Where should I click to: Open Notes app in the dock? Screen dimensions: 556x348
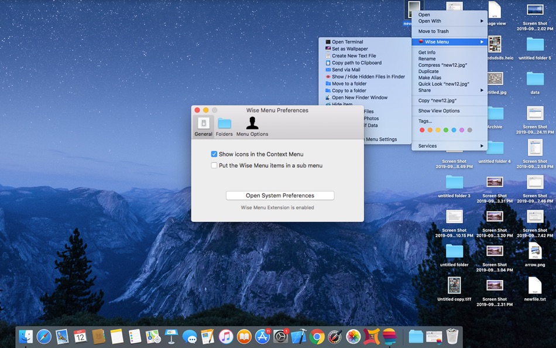[x=116, y=336]
